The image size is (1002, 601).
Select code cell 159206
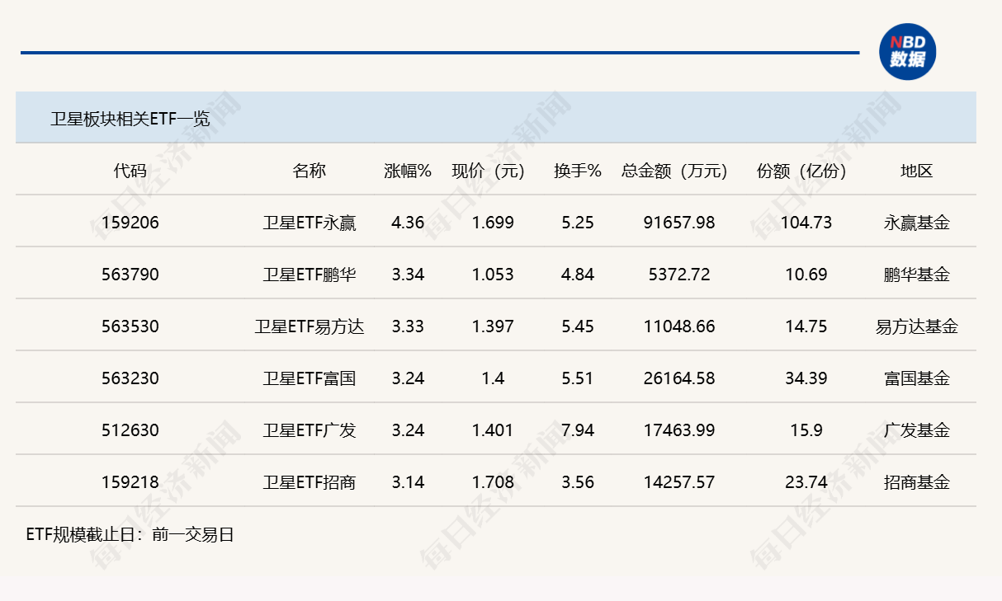[130, 223]
